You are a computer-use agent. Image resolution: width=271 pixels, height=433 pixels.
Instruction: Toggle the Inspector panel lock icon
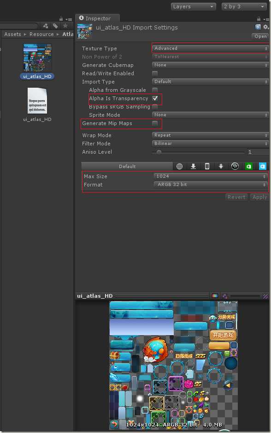pyautogui.click(x=259, y=19)
